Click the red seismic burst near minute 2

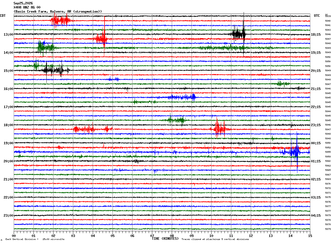click(x=61, y=20)
